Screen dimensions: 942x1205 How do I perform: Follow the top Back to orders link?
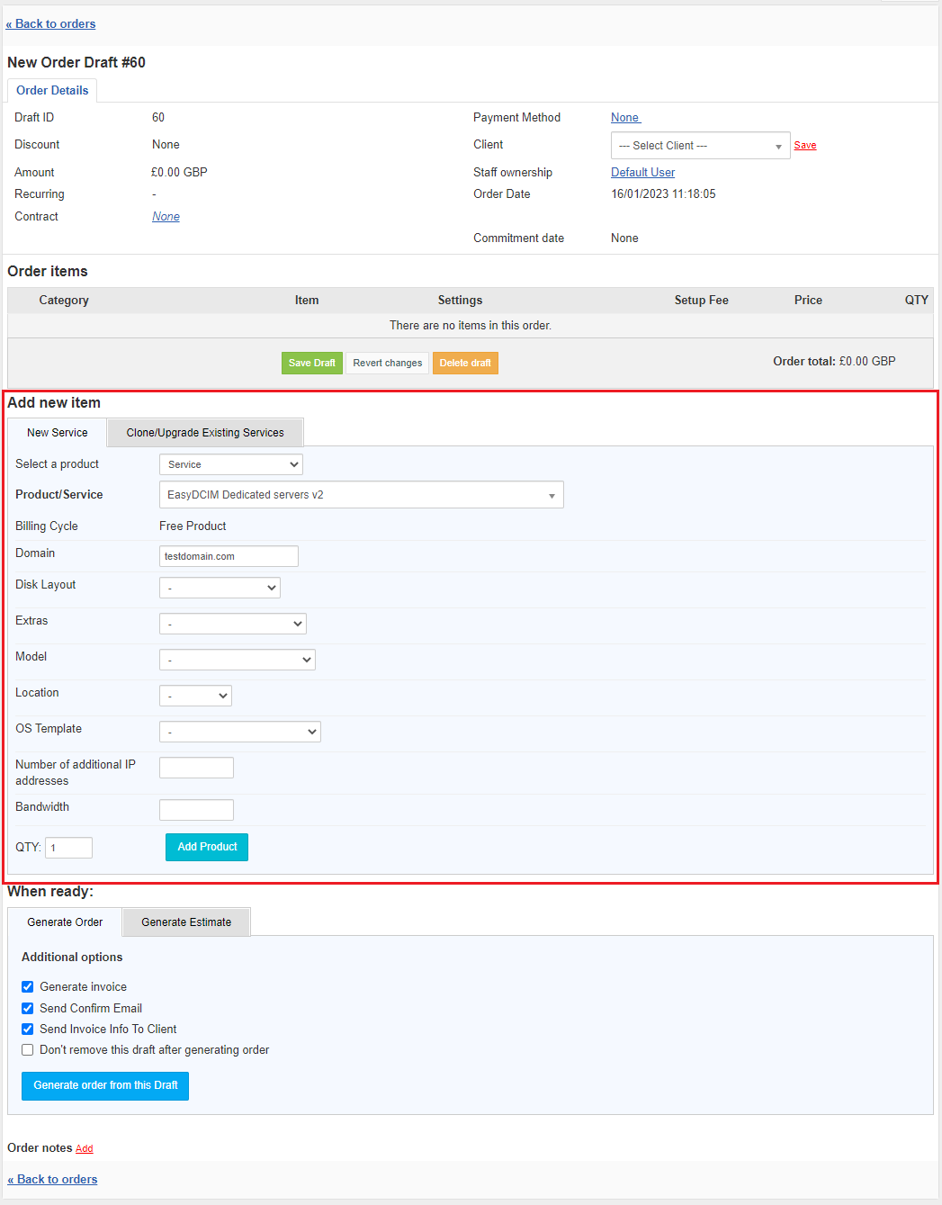tap(50, 24)
